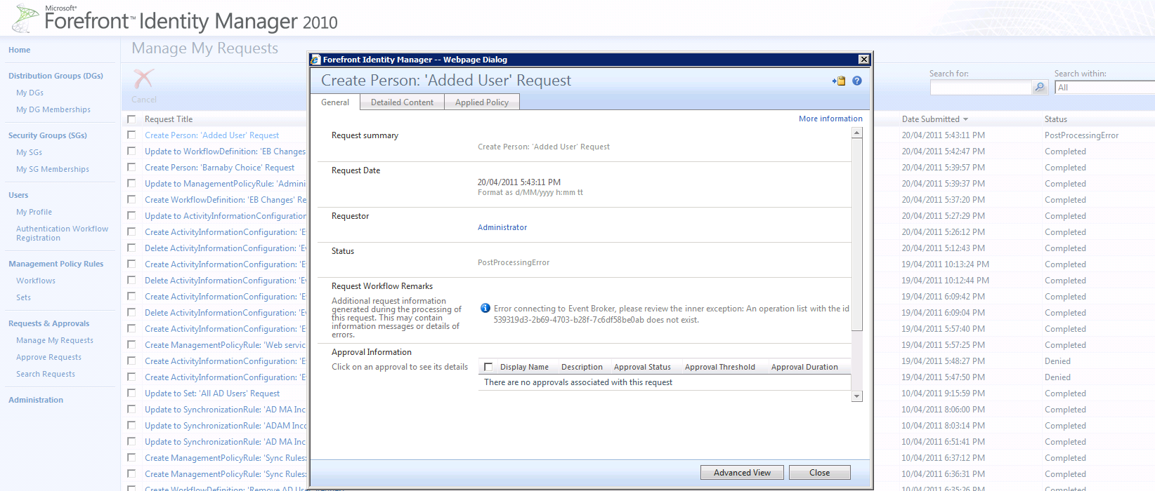
Task: Open the Sets link
Action: coord(23,297)
